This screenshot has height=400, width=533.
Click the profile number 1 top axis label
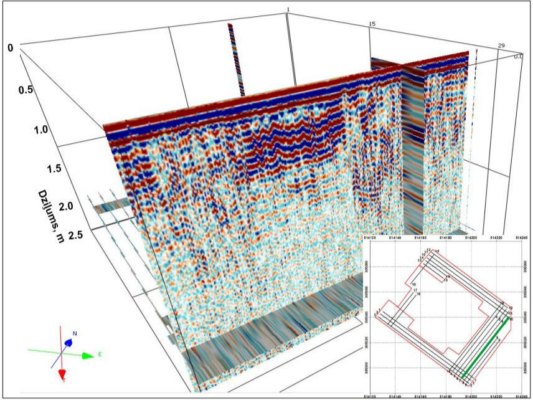[288, 9]
